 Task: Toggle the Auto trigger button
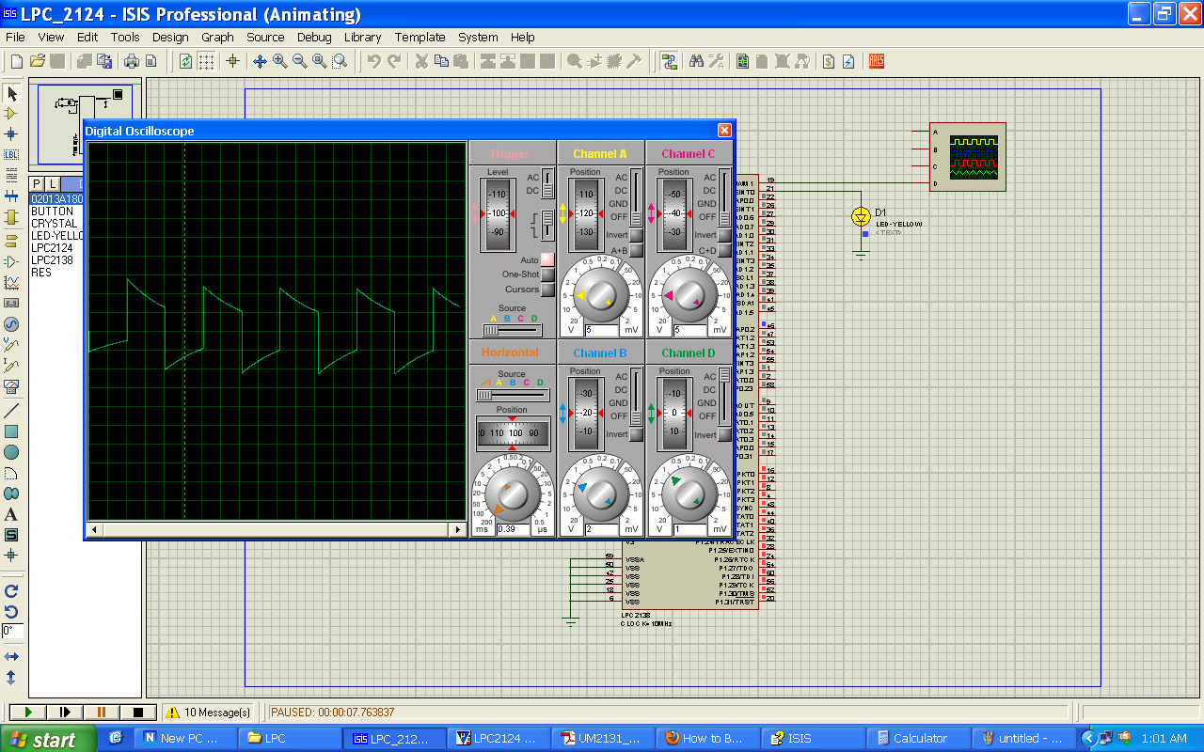pyautogui.click(x=547, y=259)
